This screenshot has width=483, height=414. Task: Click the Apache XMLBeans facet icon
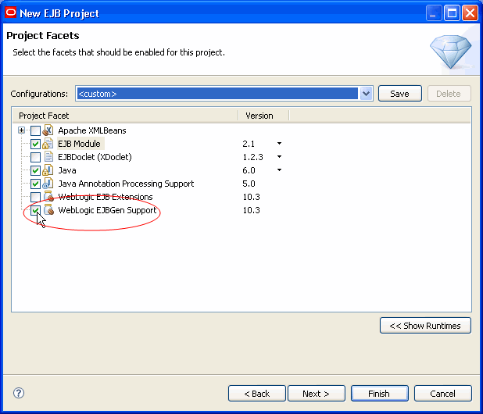[48, 130]
